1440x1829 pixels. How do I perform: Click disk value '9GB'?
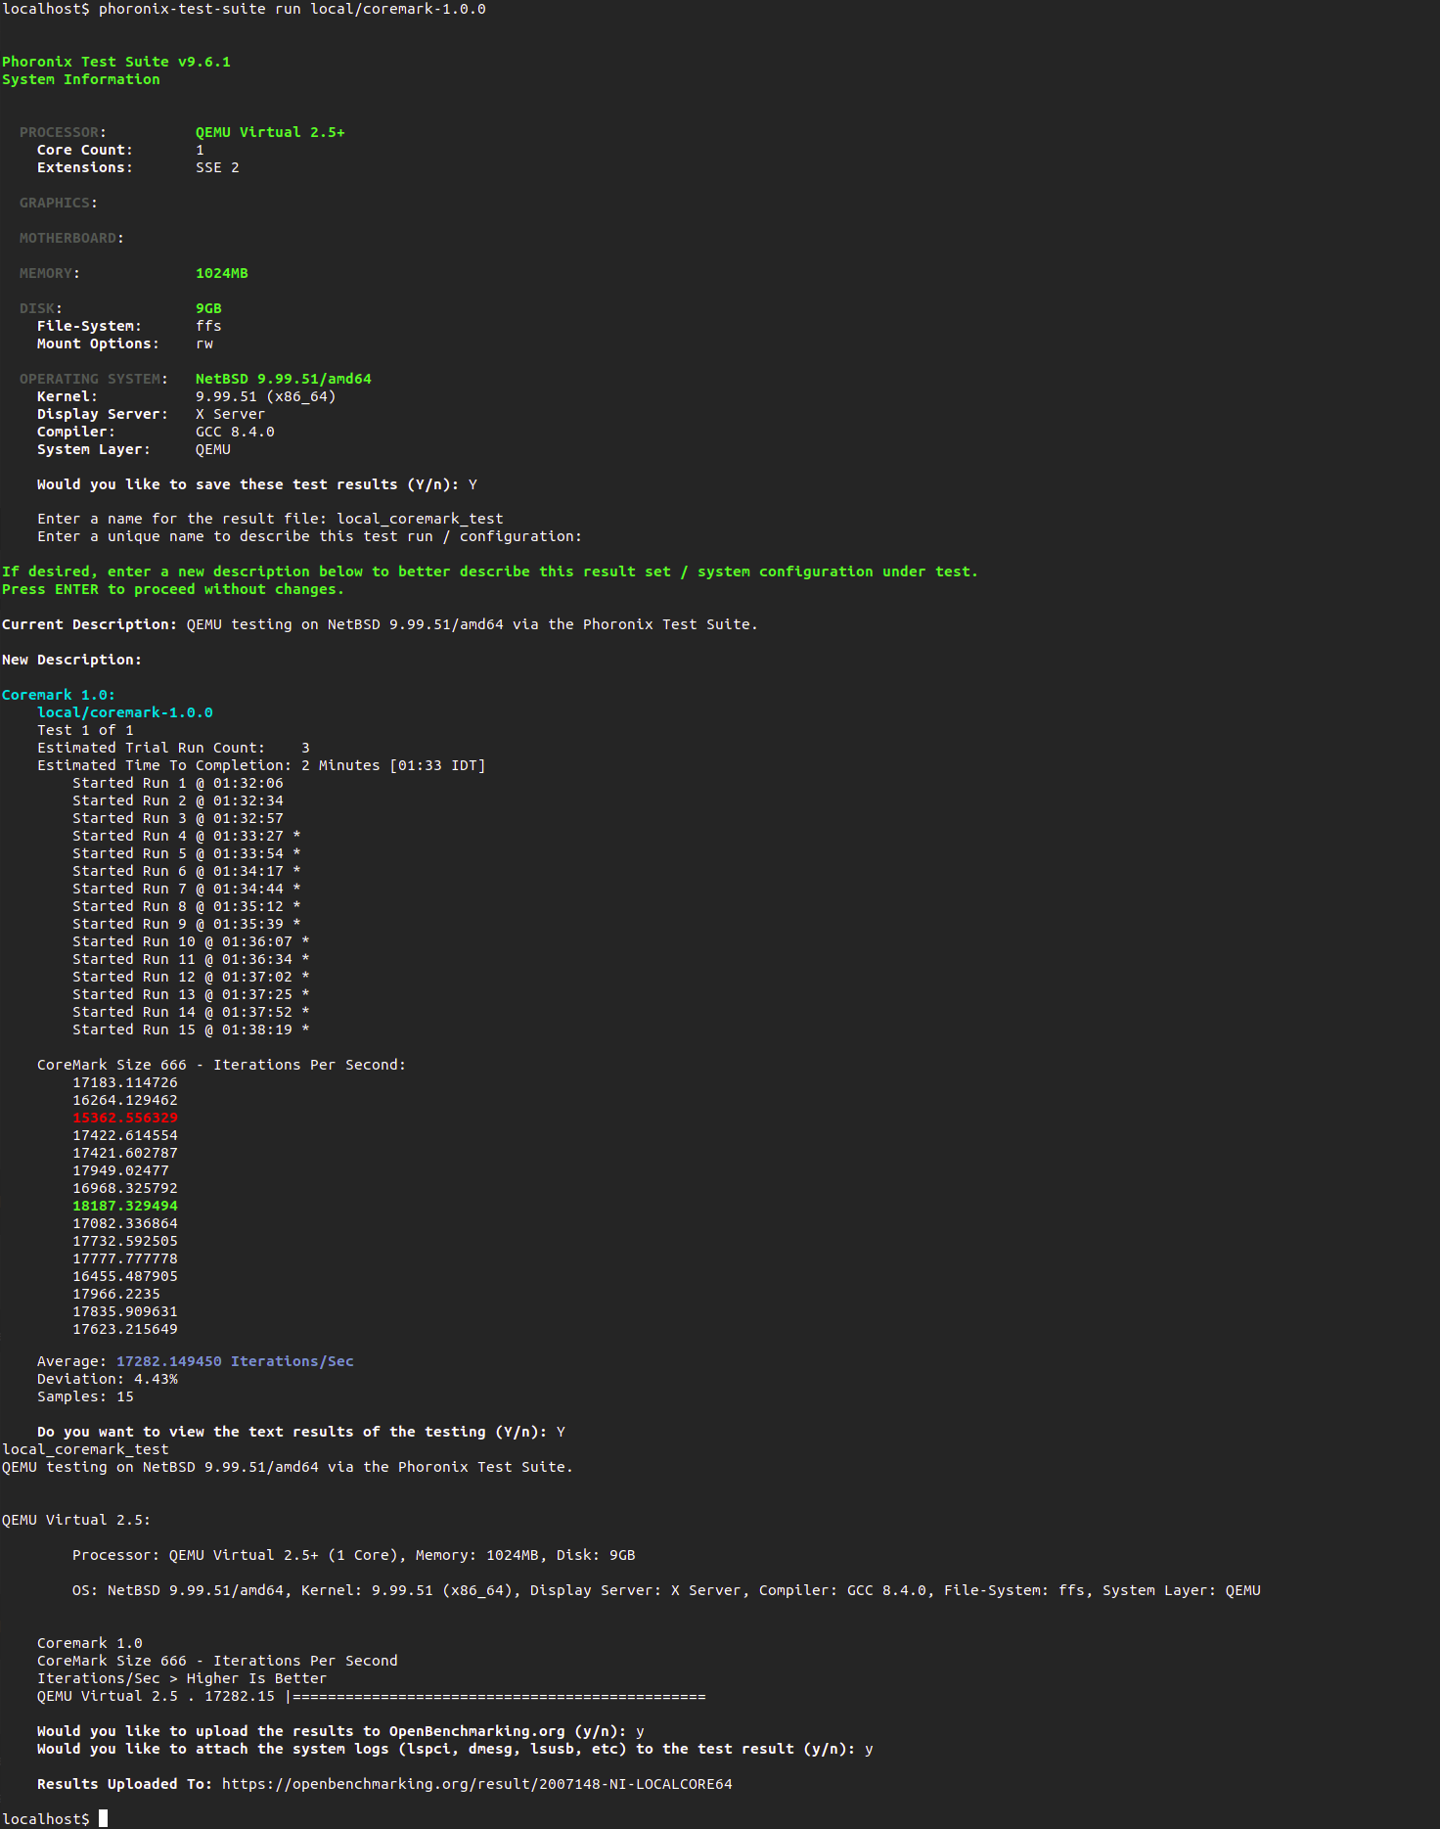(208, 308)
